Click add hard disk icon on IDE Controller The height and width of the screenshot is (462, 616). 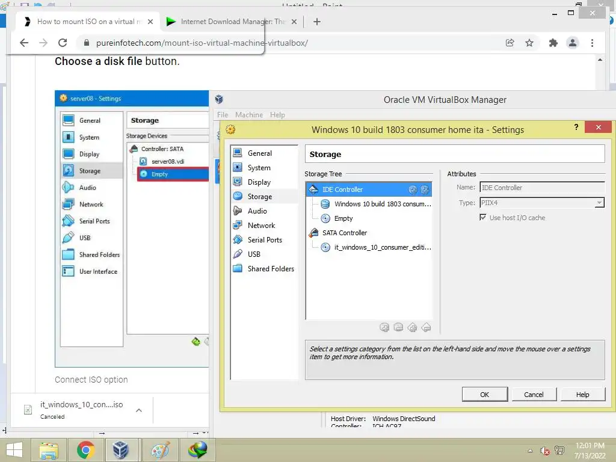click(425, 189)
